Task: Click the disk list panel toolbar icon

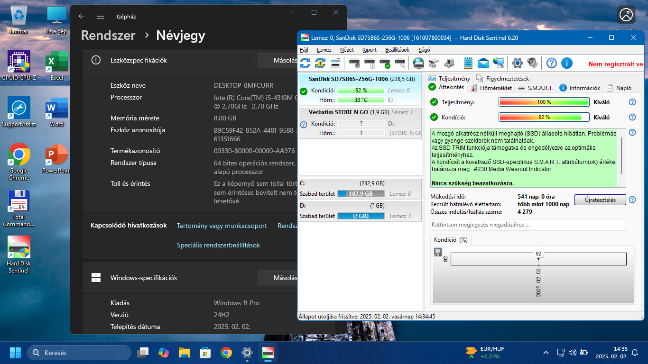Action: 335,63
